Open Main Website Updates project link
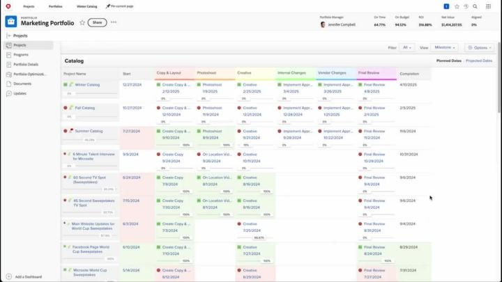 (x=93, y=226)
